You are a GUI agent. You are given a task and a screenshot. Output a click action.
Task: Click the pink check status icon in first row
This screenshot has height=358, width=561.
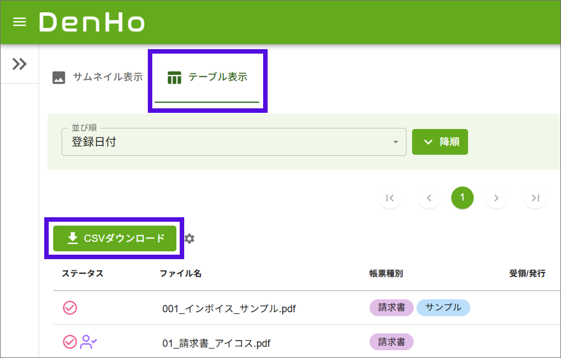70,308
